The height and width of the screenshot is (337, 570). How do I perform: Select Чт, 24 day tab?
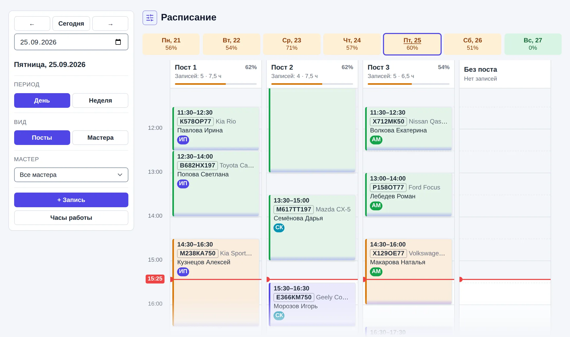[x=352, y=44]
